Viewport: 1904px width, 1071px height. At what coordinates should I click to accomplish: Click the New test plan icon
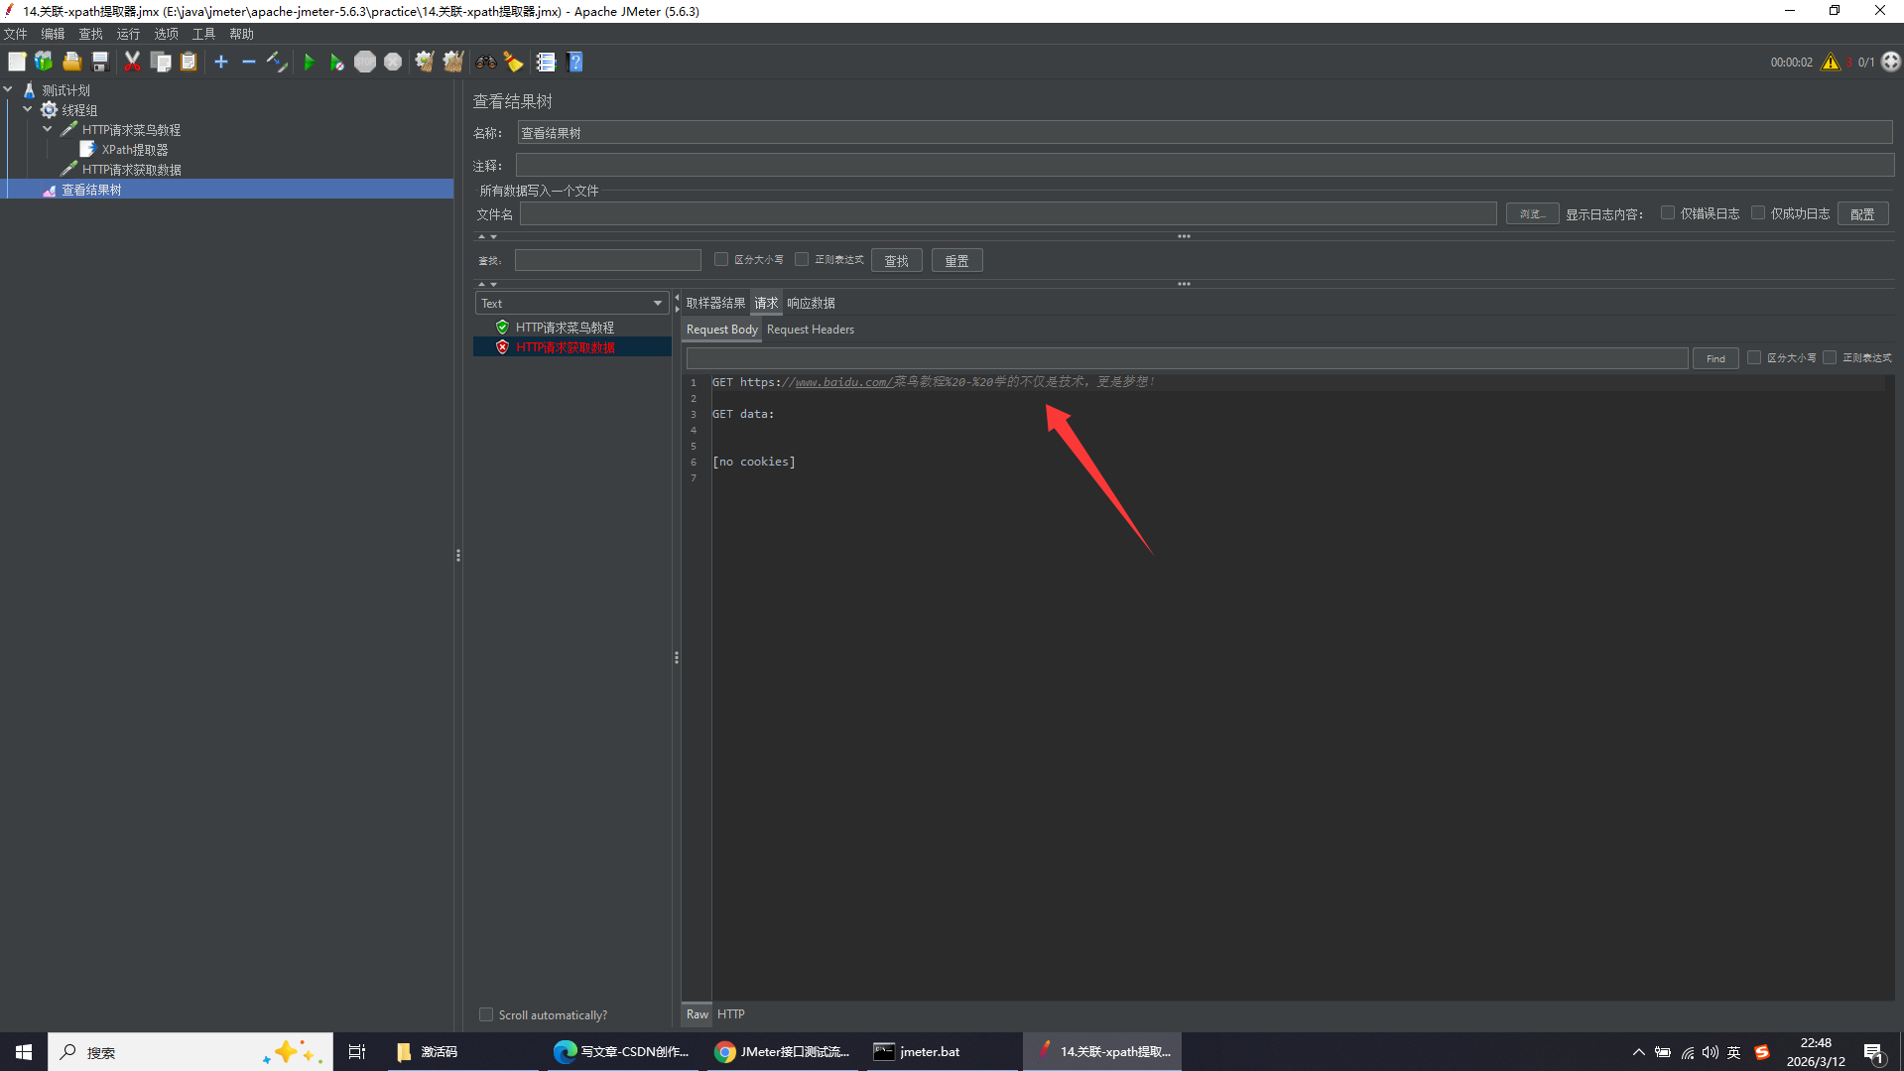point(17,62)
